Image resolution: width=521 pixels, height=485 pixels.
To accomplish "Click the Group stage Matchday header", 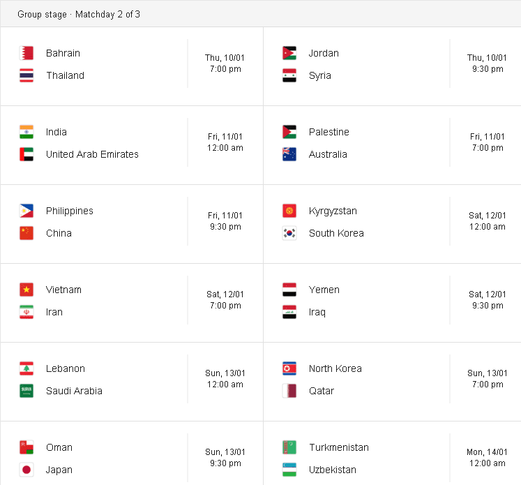I will pos(79,14).
